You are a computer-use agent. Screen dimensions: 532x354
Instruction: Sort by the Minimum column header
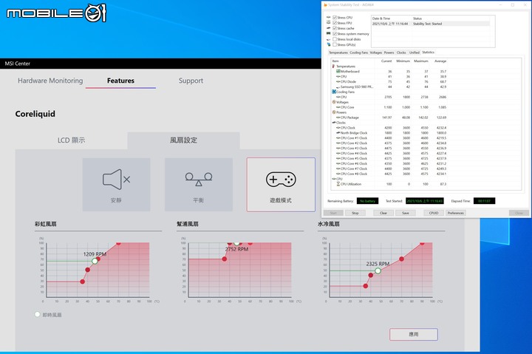(403, 61)
